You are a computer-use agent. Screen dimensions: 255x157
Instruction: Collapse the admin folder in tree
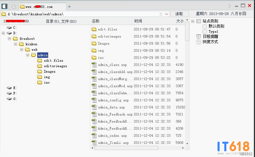[x=28, y=55]
